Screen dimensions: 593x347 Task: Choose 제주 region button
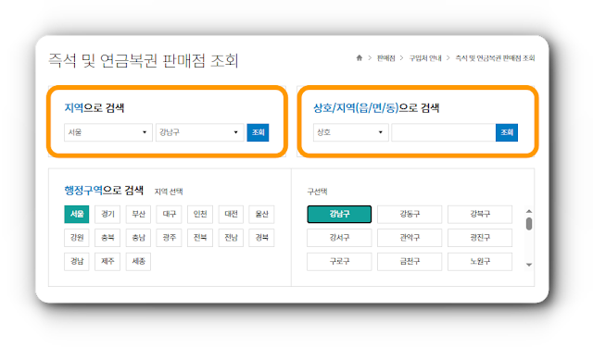(x=107, y=261)
